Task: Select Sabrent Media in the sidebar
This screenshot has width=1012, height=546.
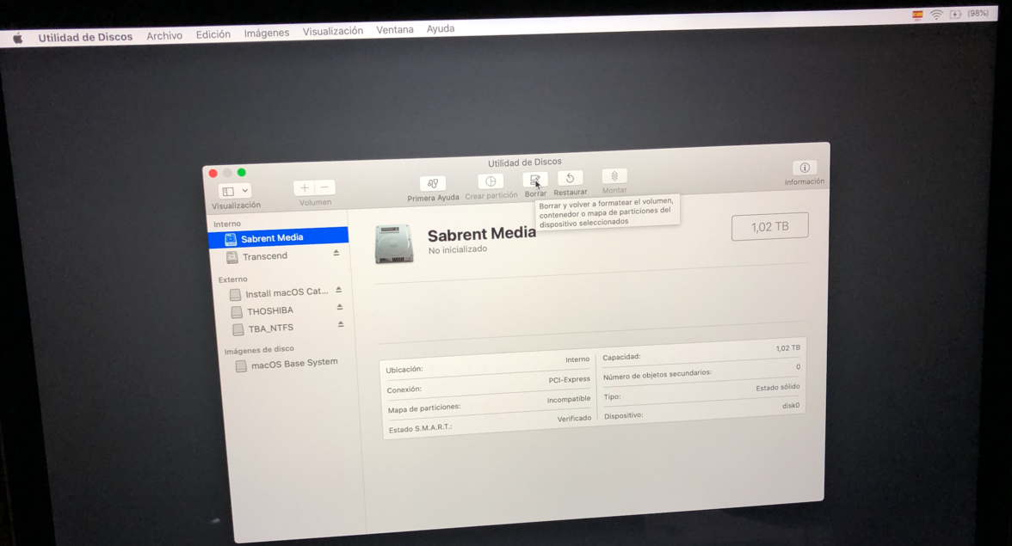Action: pos(278,238)
